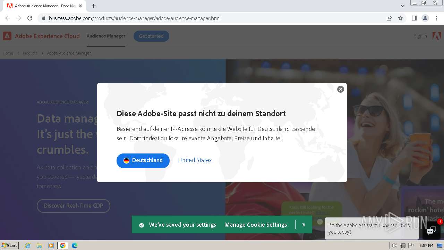Go back with the browser back arrow

pyautogui.click(x=8, y=18)
